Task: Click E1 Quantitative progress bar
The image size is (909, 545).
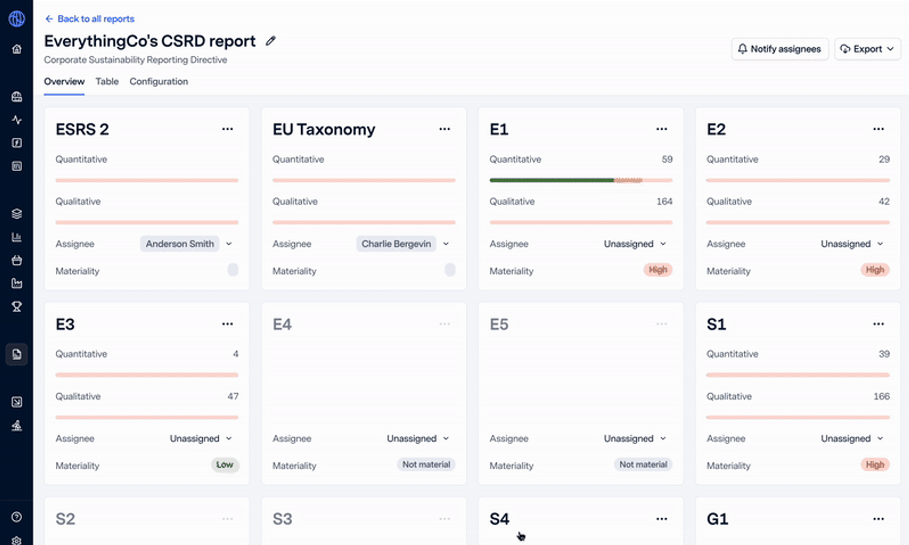Action: [580, 180]
